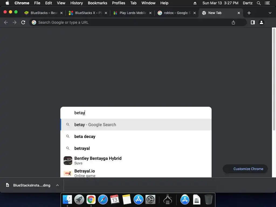
Task: Click the browser Forward arrow
Action: pyautogui.click(x=15, y=22)
